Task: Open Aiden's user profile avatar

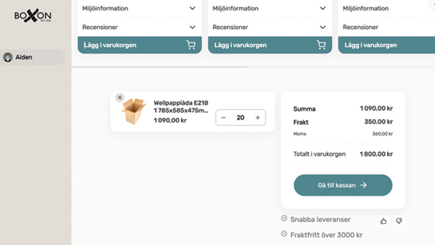Action: tap(8, 57)
